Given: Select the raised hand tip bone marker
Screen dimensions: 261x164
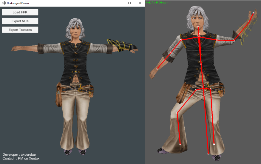Looking at the screenshot, I should pyautogui.click(x=253, y=13).
